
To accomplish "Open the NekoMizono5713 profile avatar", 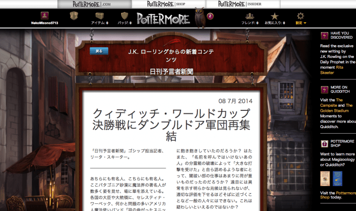I will pos(45,15).
